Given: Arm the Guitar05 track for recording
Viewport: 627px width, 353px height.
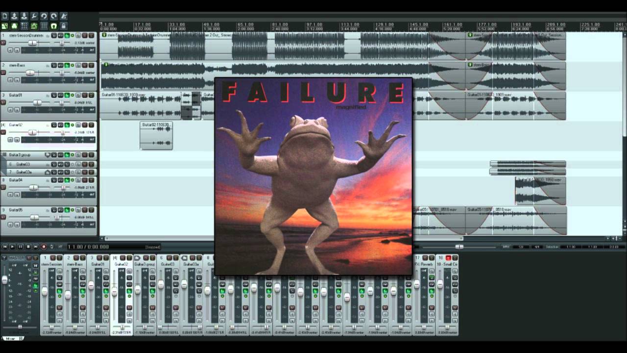Looking at the screenshot, I should pos(3,217).
